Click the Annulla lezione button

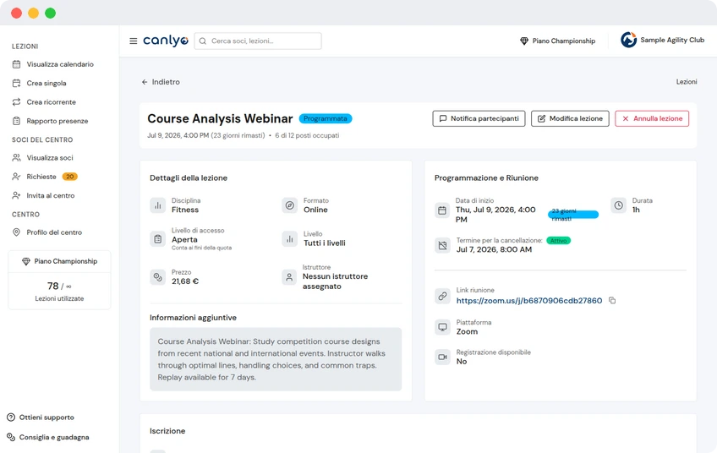[652, 118]
